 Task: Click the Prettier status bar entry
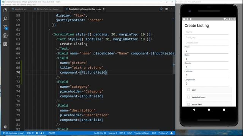[x=163, y=133]
